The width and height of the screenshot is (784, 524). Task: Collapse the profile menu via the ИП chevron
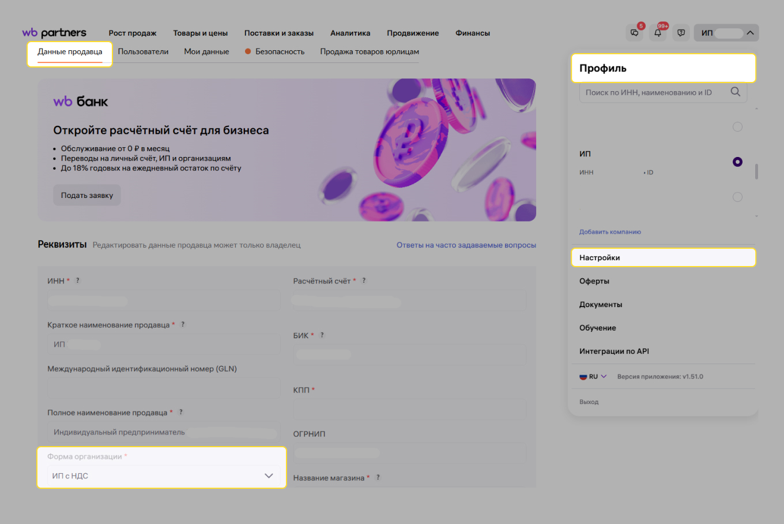click(x=750, y=32)
